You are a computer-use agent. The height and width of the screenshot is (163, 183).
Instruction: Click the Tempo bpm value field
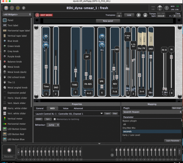161,16
